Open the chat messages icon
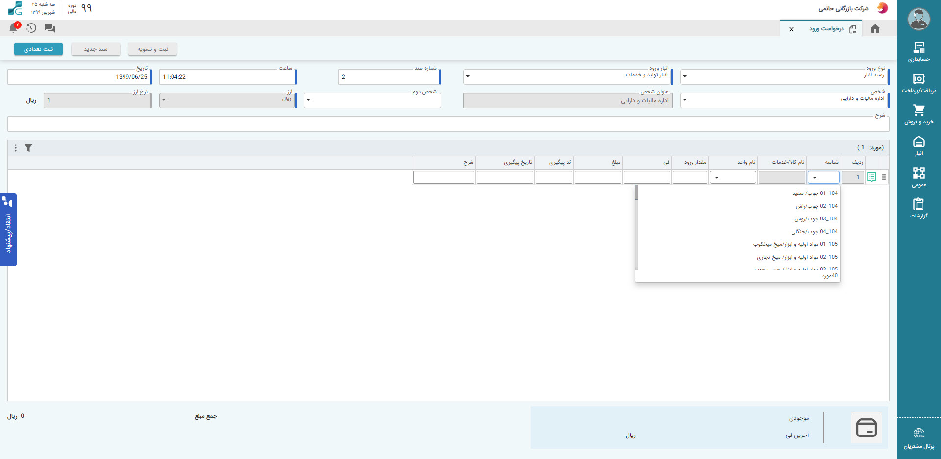 (50, 28)
